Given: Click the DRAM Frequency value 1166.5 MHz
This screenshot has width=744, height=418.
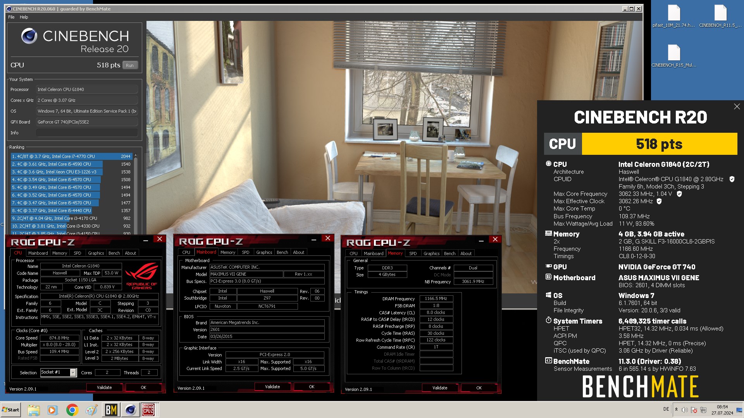Looking at the screenshot, I should [436, 299].
